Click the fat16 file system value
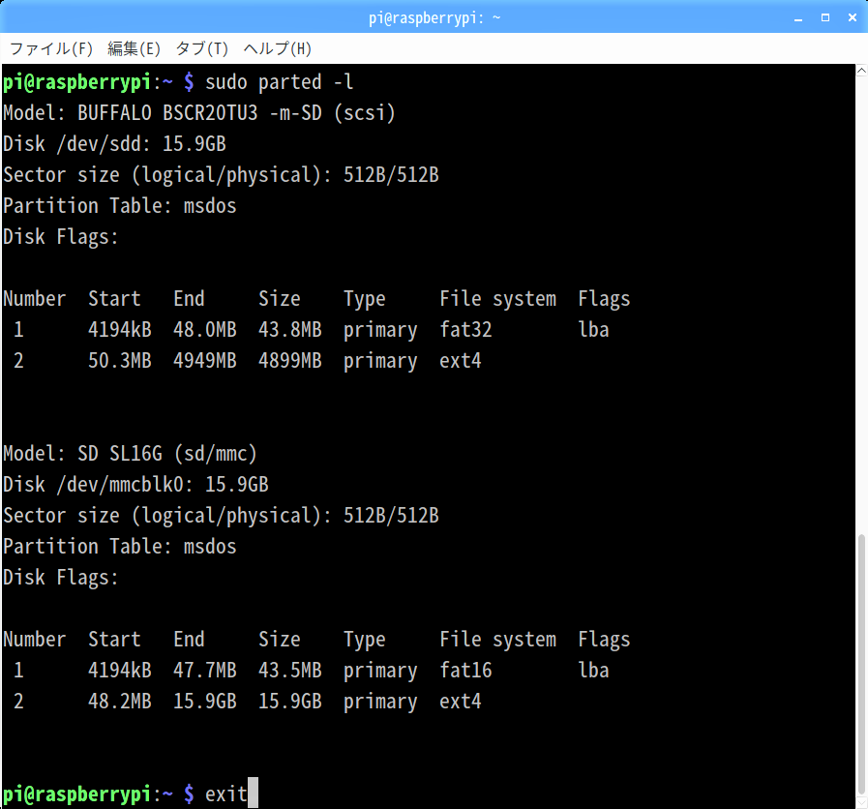868x809 pixels. tap(465, 670)
